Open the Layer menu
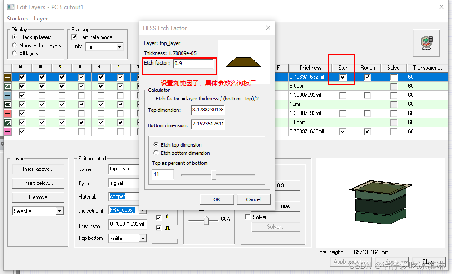 click(41, 19)
